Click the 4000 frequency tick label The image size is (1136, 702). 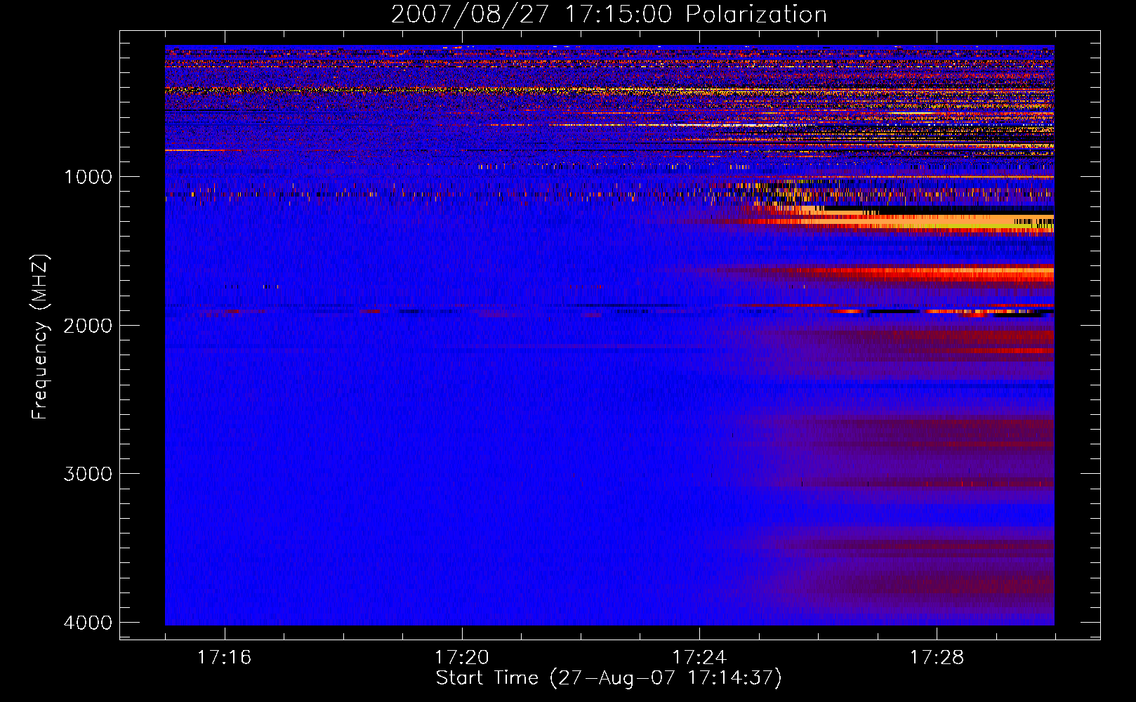point(88,623)
